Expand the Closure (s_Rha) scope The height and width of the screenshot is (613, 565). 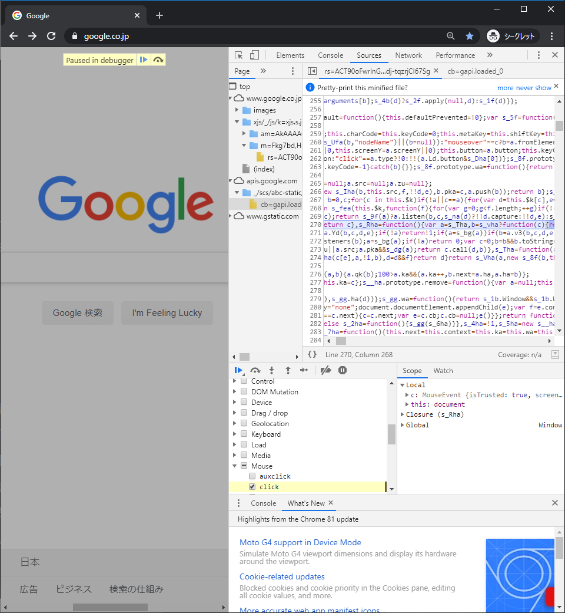pos(402,414)
